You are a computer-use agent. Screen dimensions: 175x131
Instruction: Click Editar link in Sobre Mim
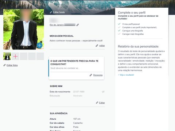click(102, 103)
